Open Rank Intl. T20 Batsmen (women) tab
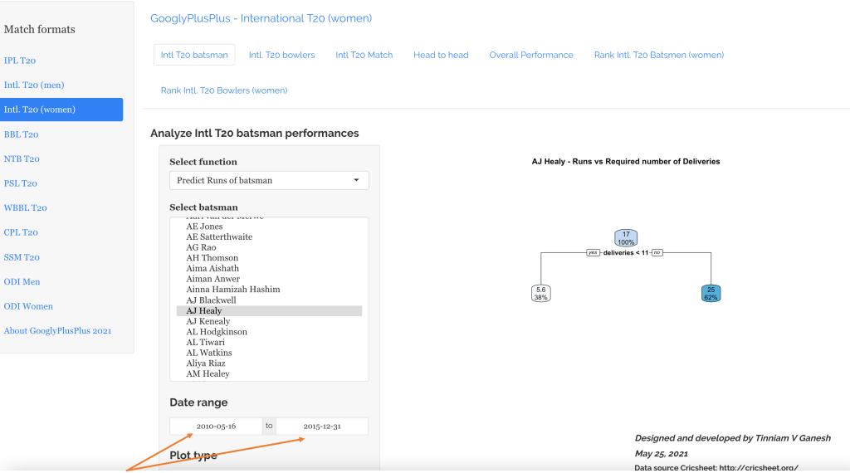Viewport: 850px width, 473px height. [x=658, y=55]
